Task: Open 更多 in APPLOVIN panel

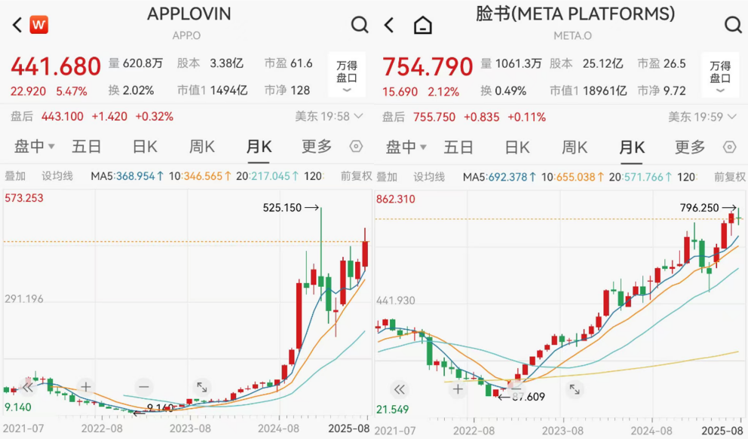Action: (x=316, y=147)
